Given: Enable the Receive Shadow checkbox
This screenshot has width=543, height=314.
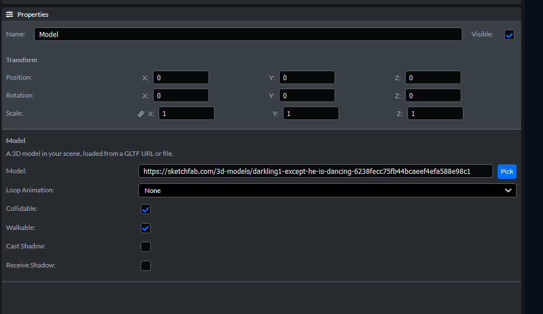Looking at the screenshot, I should pyautogui.click(x=146, y=266).
